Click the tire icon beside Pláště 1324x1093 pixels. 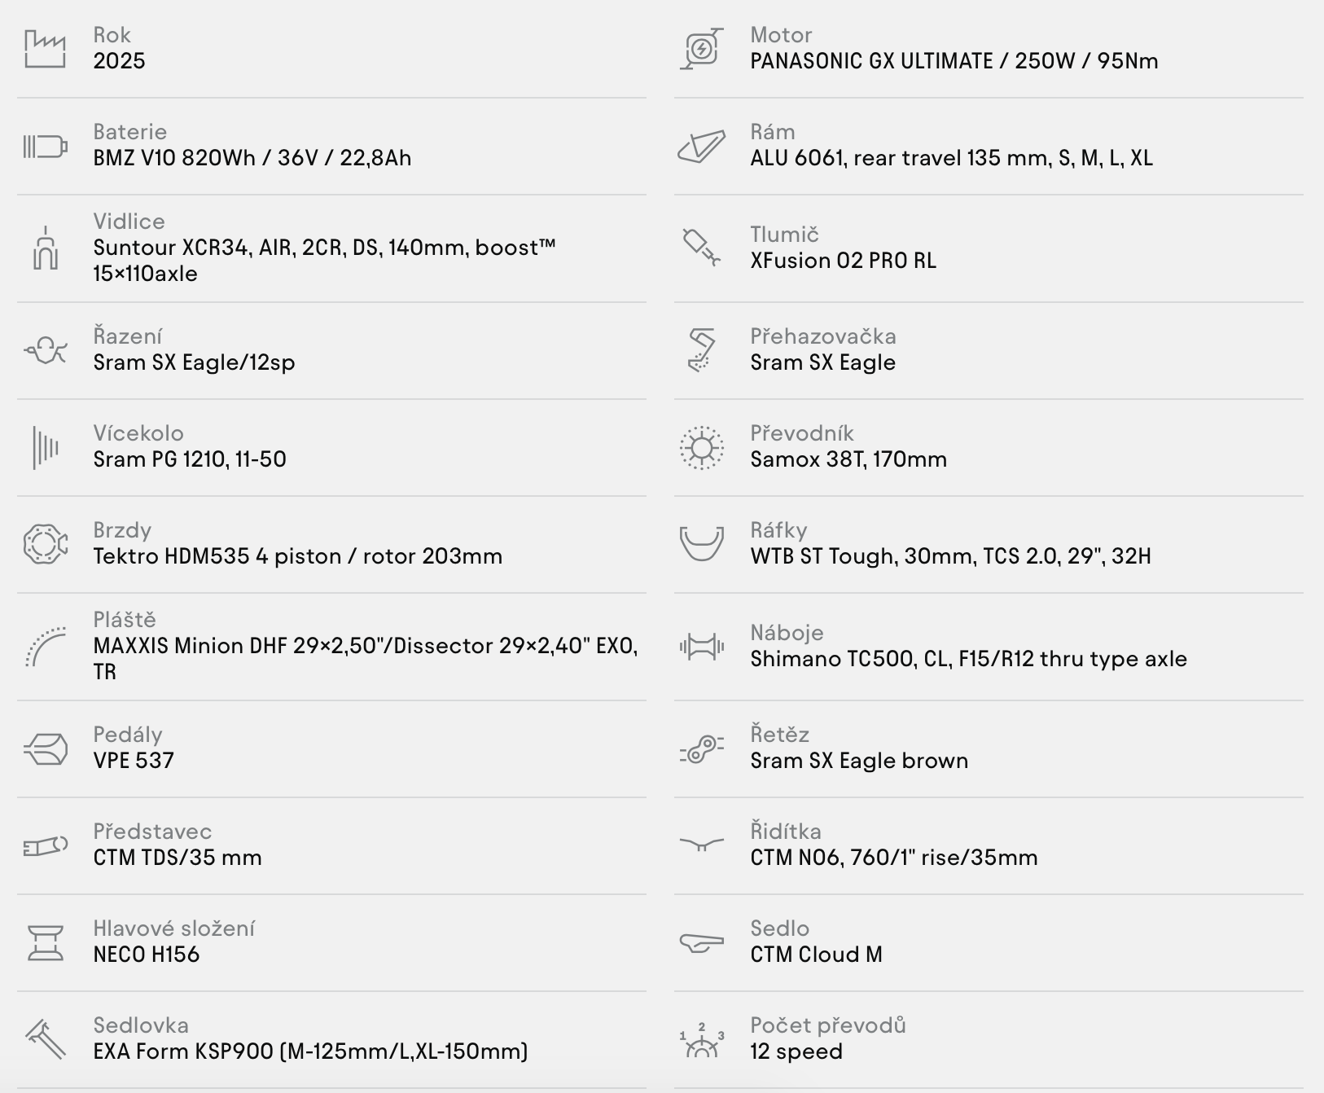click(46, 647)
